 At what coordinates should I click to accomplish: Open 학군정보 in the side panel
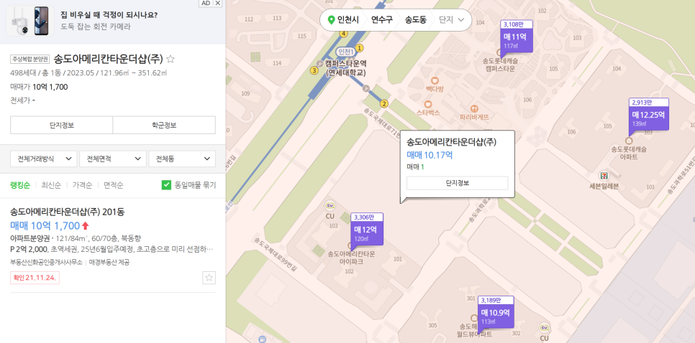tap(164, 125)
